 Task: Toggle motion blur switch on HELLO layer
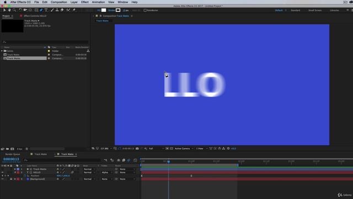[x=72, y=172]
